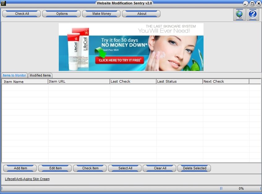This screenshot has width=262, height=194.
Task: Open help with question mark icon
Action: tap(253, 15)
